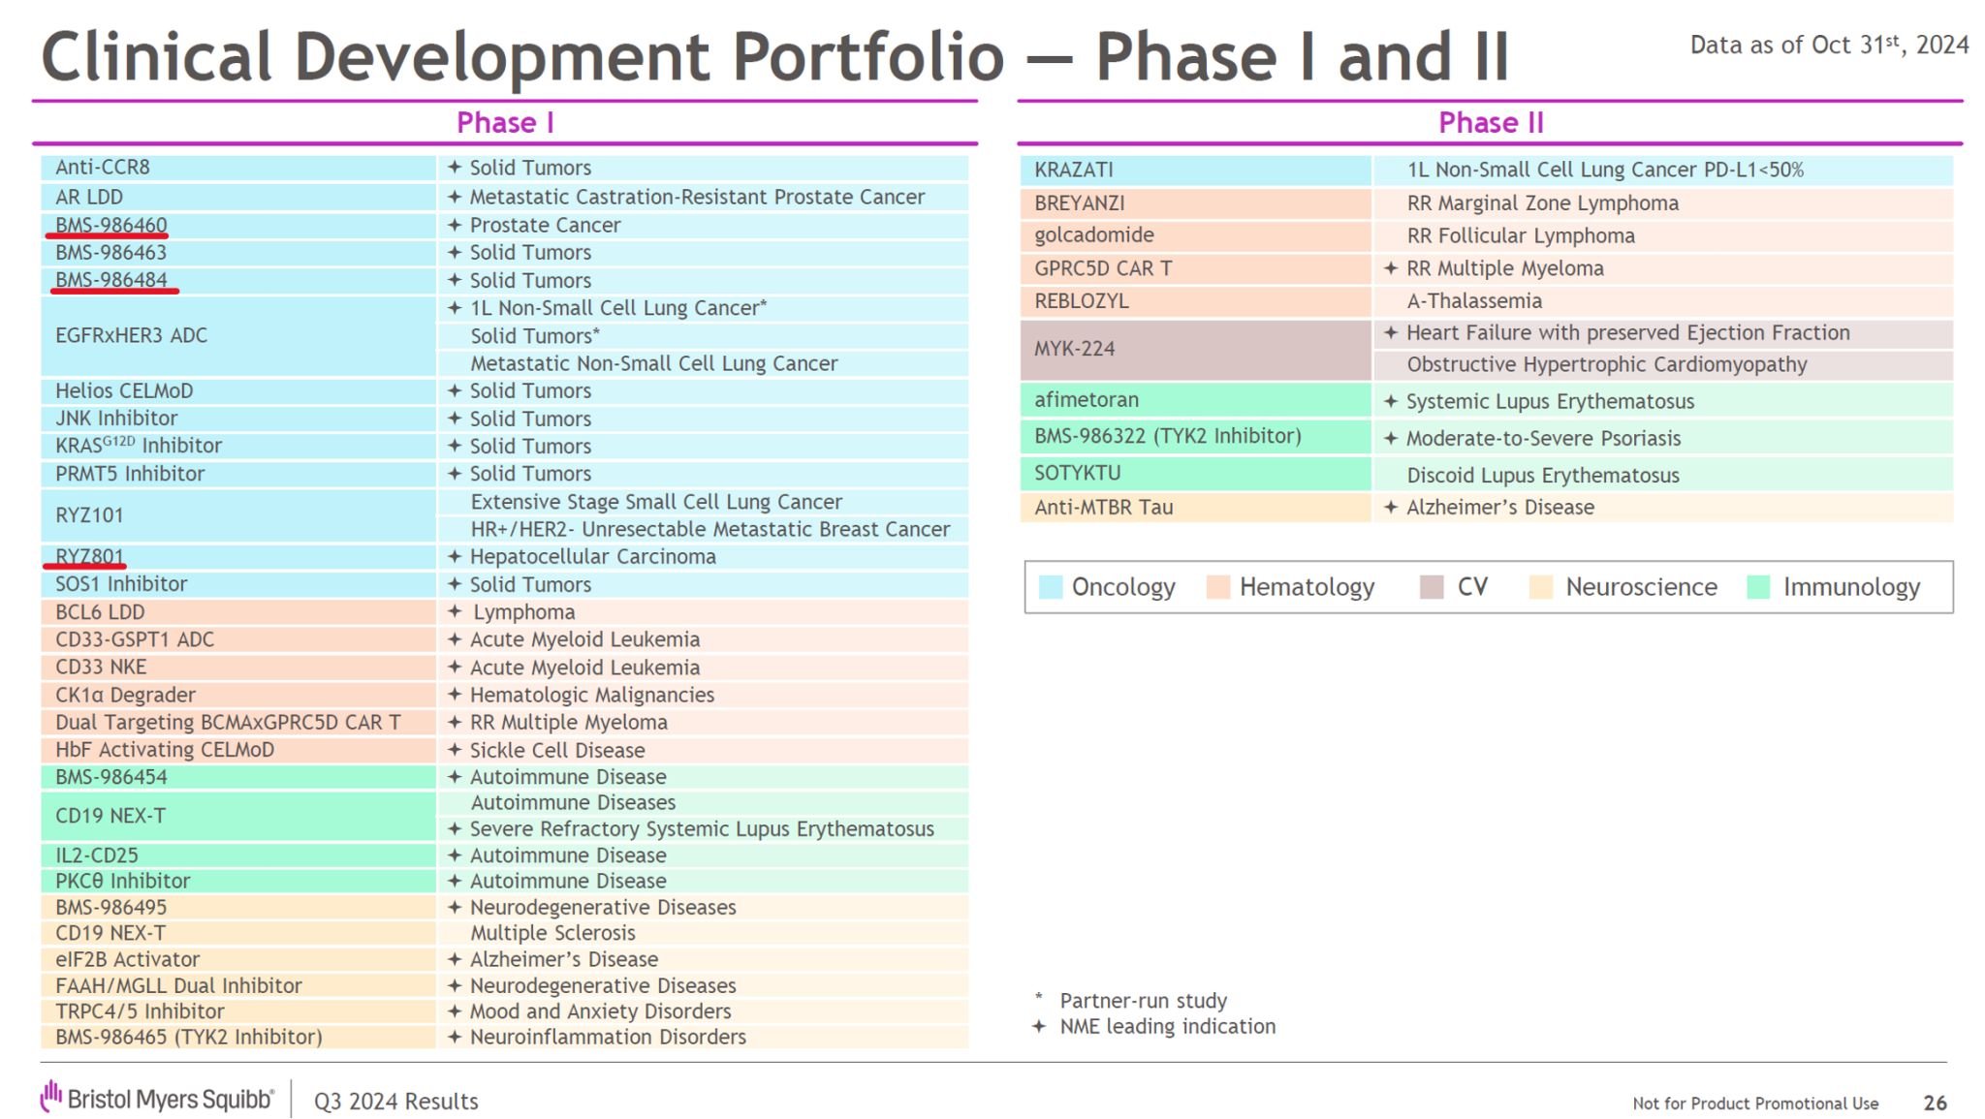Click the golcadomide cell
Image resolution: width=1985 pixels, height=1119 pixels.
point(1195,235)
